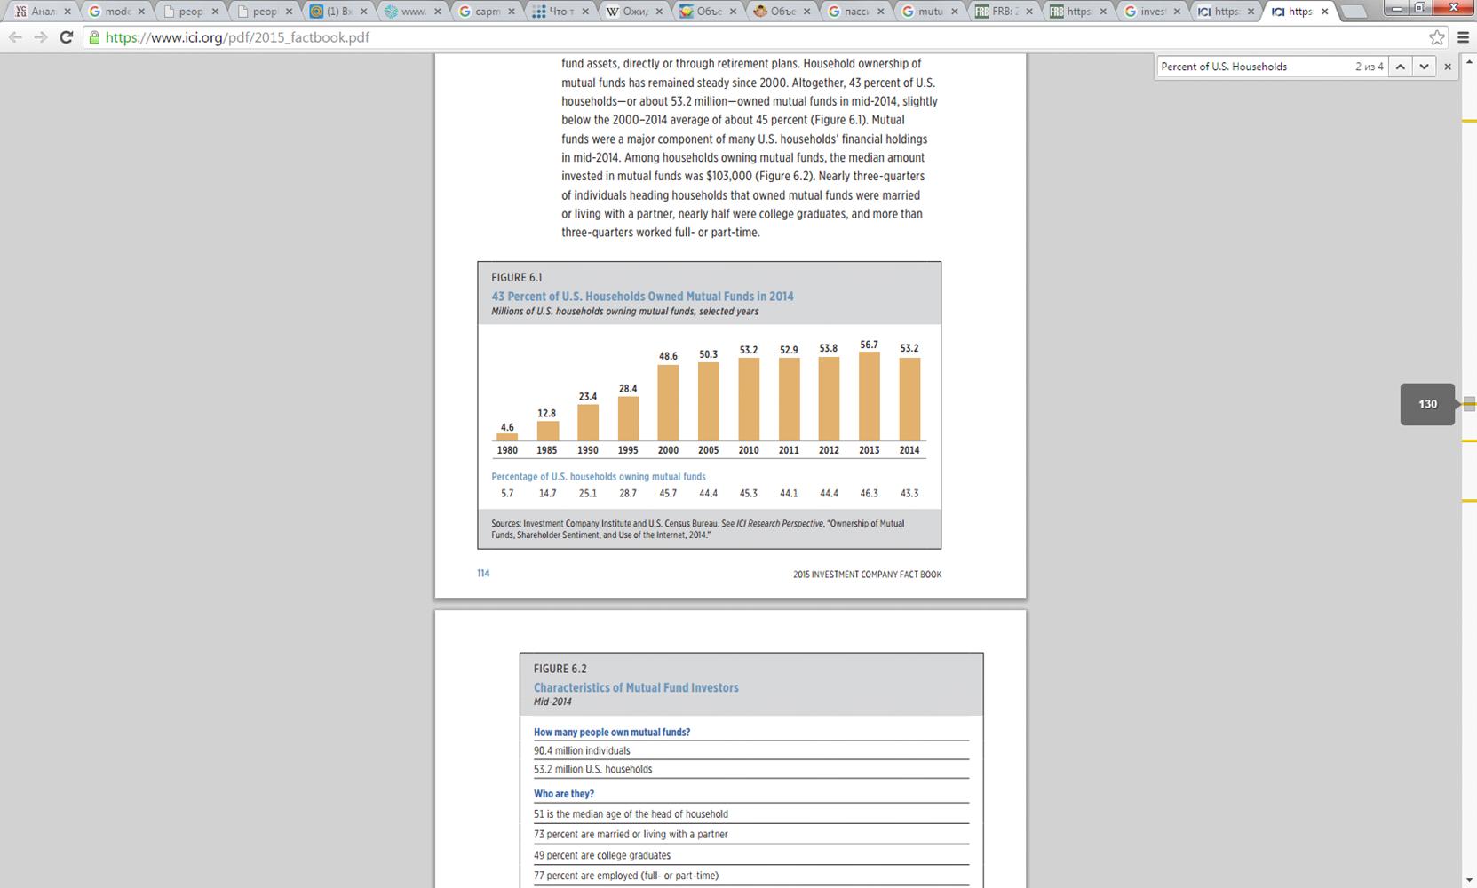This screenshot has height=888, width=1477.
Task: Click the green padlock security icon
Action: 94,37
